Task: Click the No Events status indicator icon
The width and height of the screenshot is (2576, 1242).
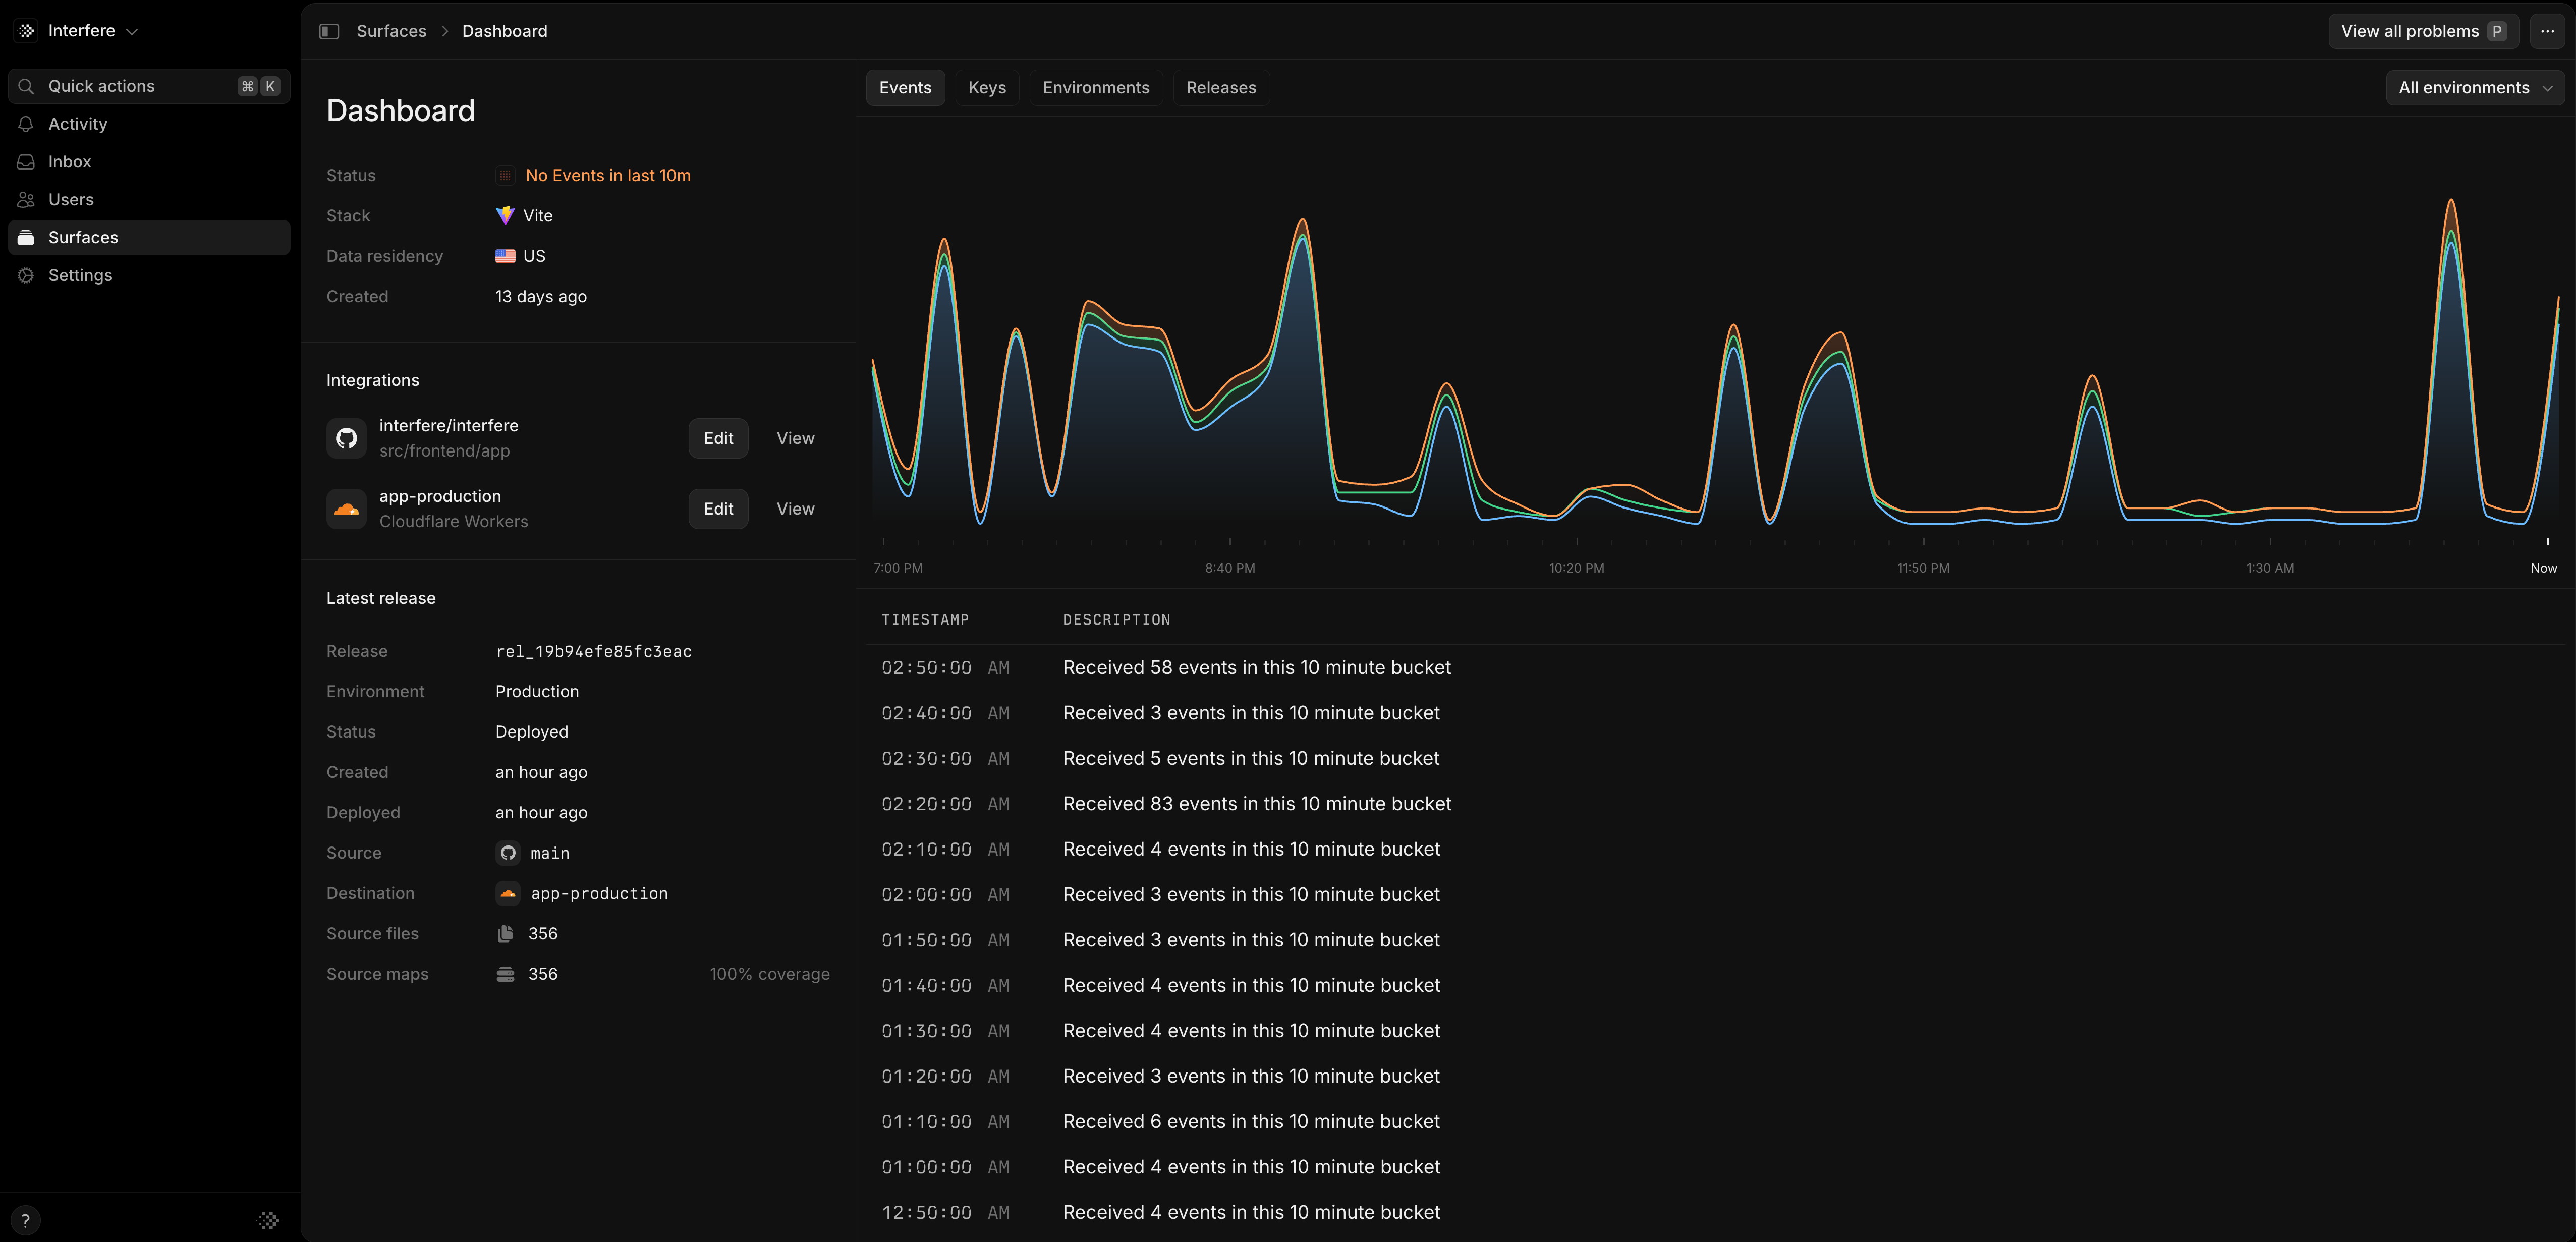Action: 505,176
